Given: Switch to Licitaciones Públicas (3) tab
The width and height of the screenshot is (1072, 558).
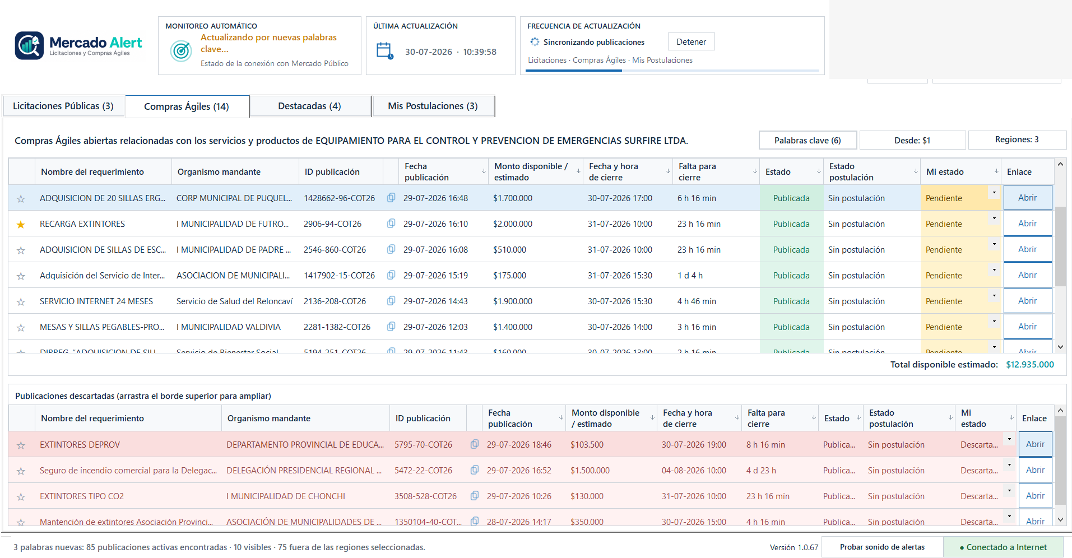Looking at the screenshot, I should (63, 106).
